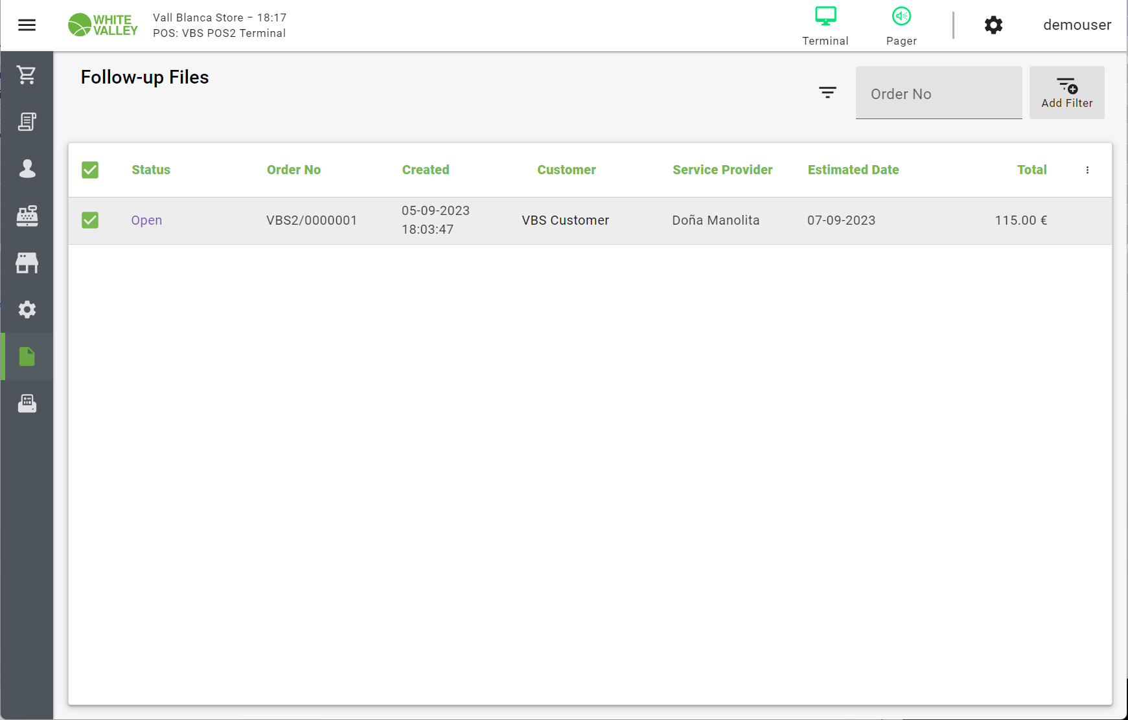Sort by Total column header

1031,170
